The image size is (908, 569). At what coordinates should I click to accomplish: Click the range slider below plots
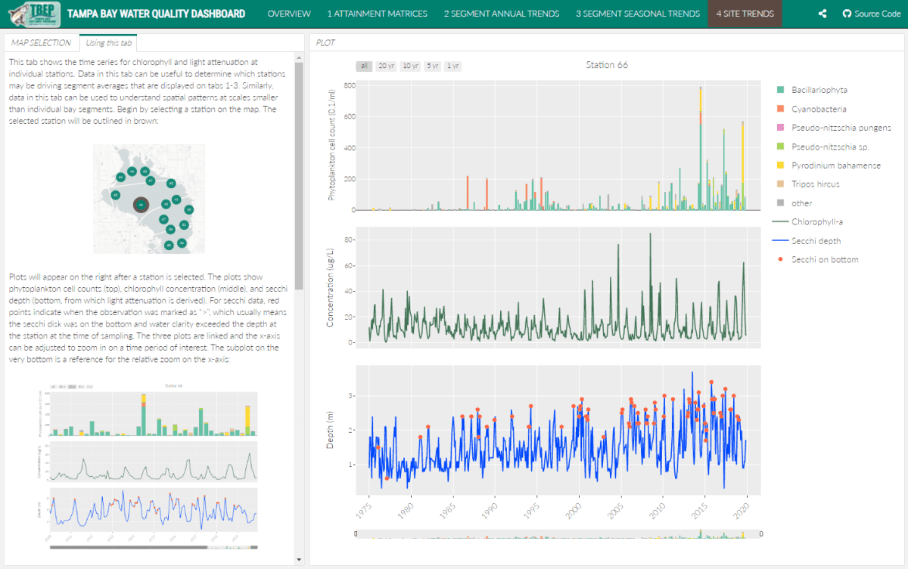point(552,535)
